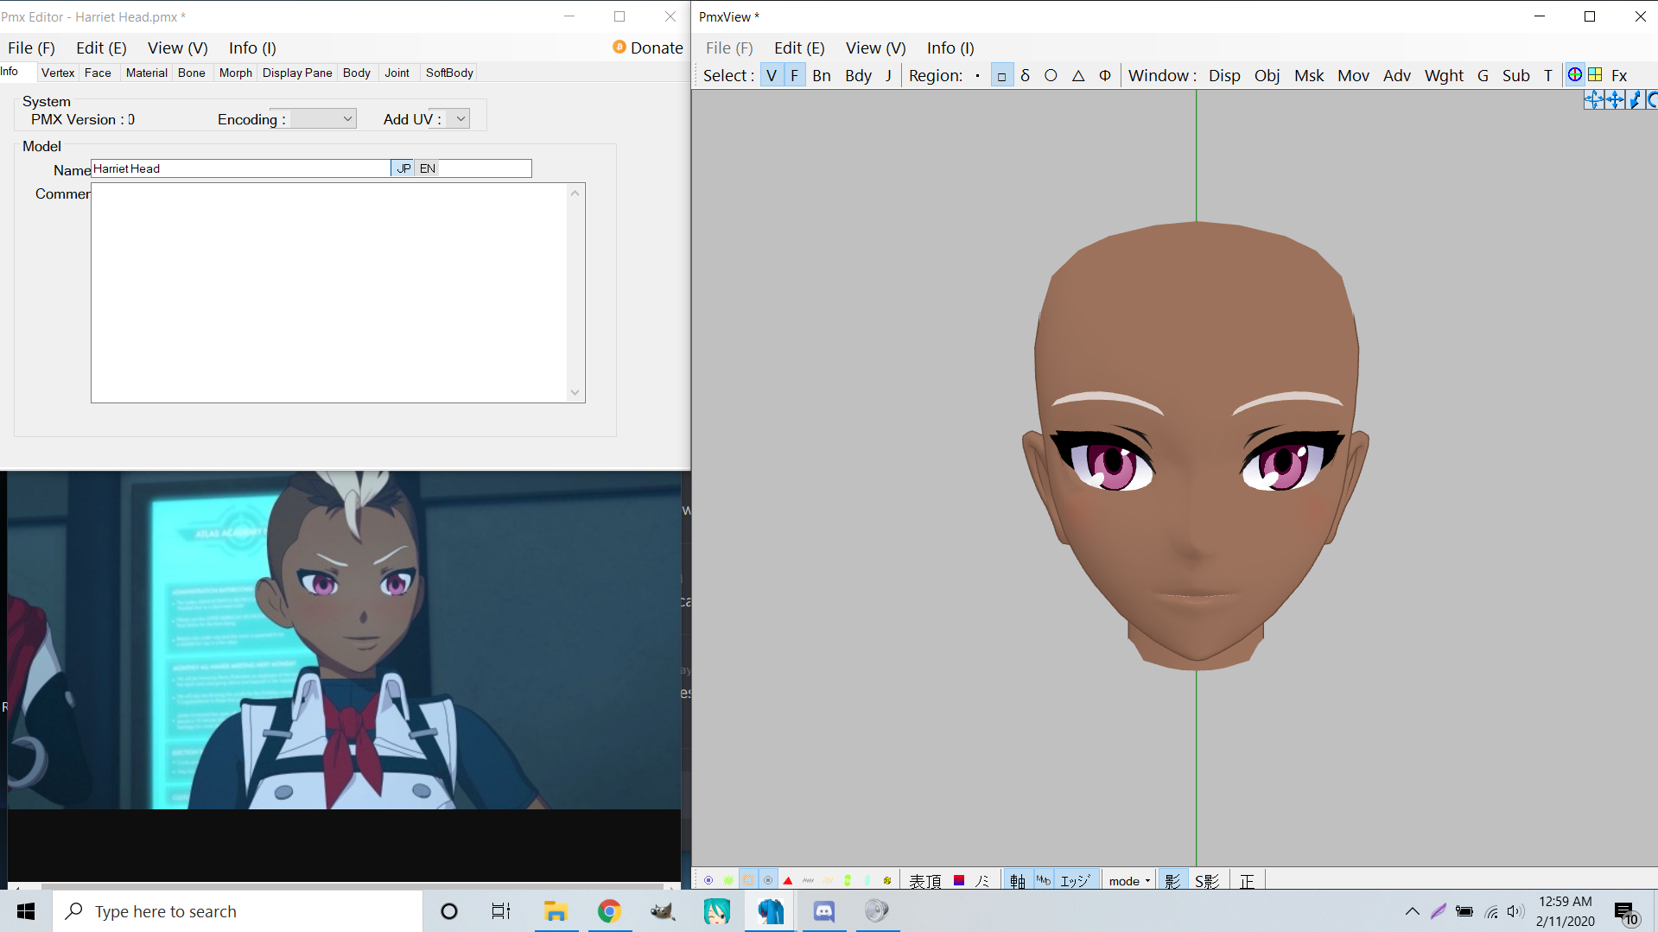Image resolution: width=1658 pixels, height=932 pixels.
Task: Toggle the yellow cube display icon
Action: coord(886,880)
